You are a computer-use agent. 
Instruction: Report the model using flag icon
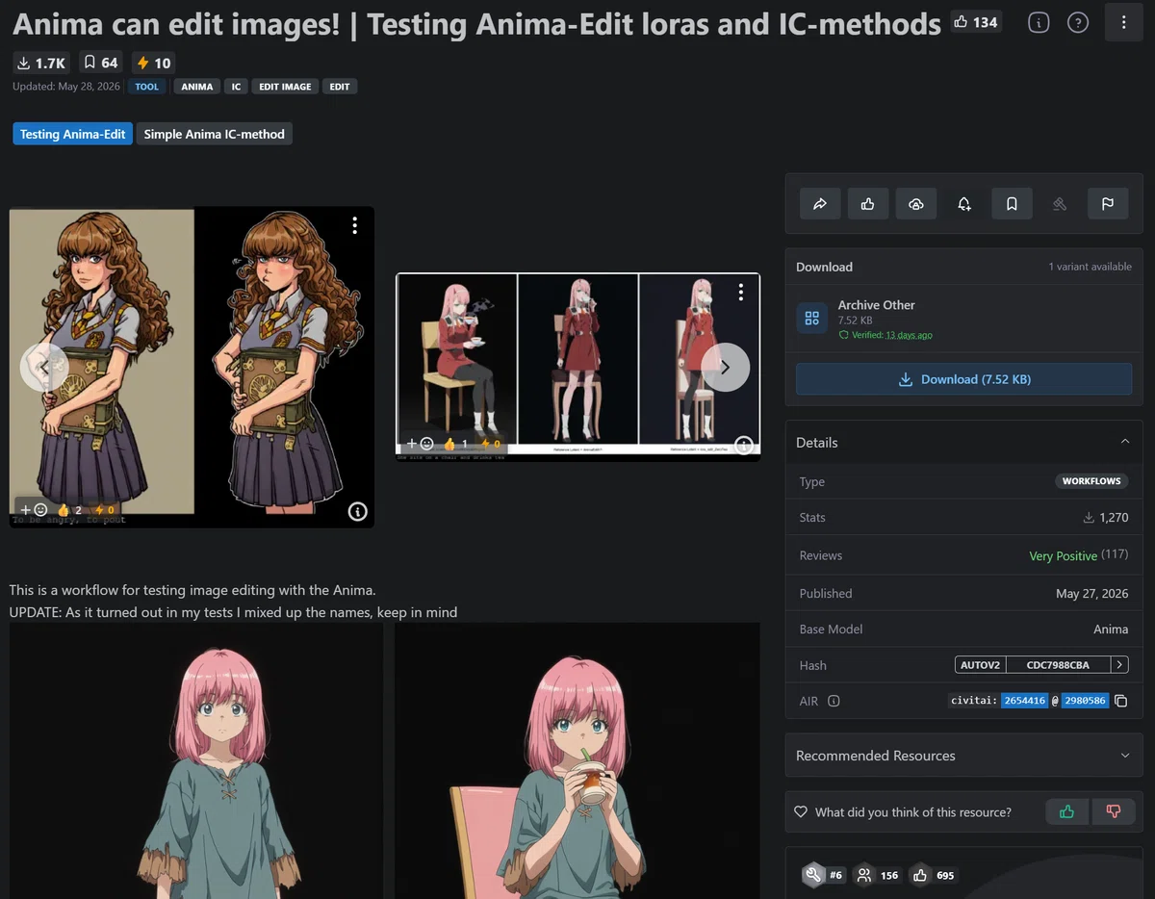1108,204
